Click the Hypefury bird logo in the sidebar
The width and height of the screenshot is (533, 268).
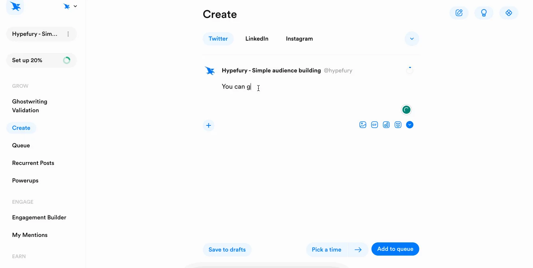(15, 6)
